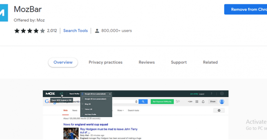
Task: Go to the Support tab
Action: (179, 62)
